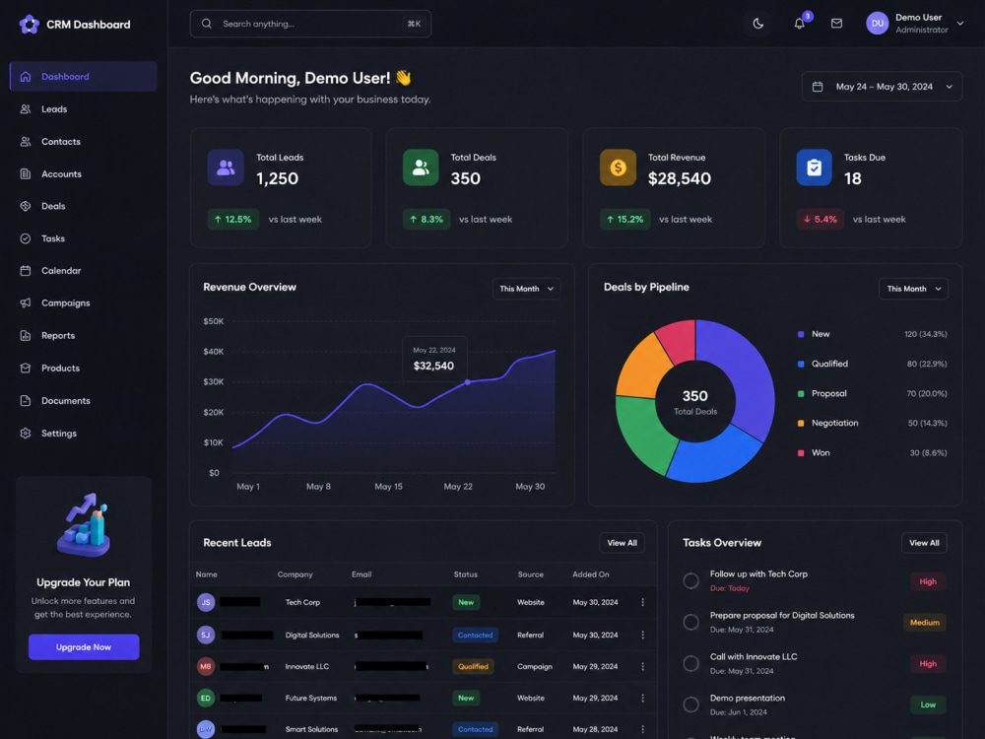Click the MB lead avatar

click(x=206, y=666)
